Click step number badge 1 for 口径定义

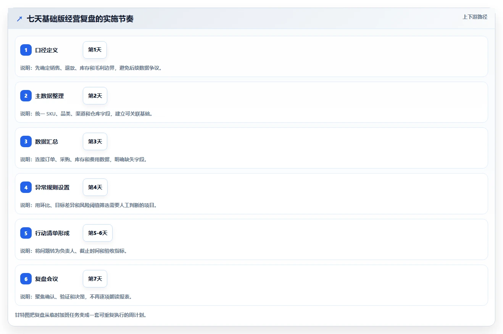click(26, 50)
